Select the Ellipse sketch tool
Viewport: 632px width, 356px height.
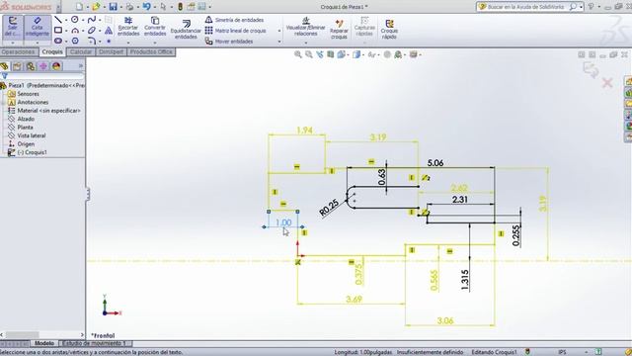pyautogui.click(x=92, y=31)
